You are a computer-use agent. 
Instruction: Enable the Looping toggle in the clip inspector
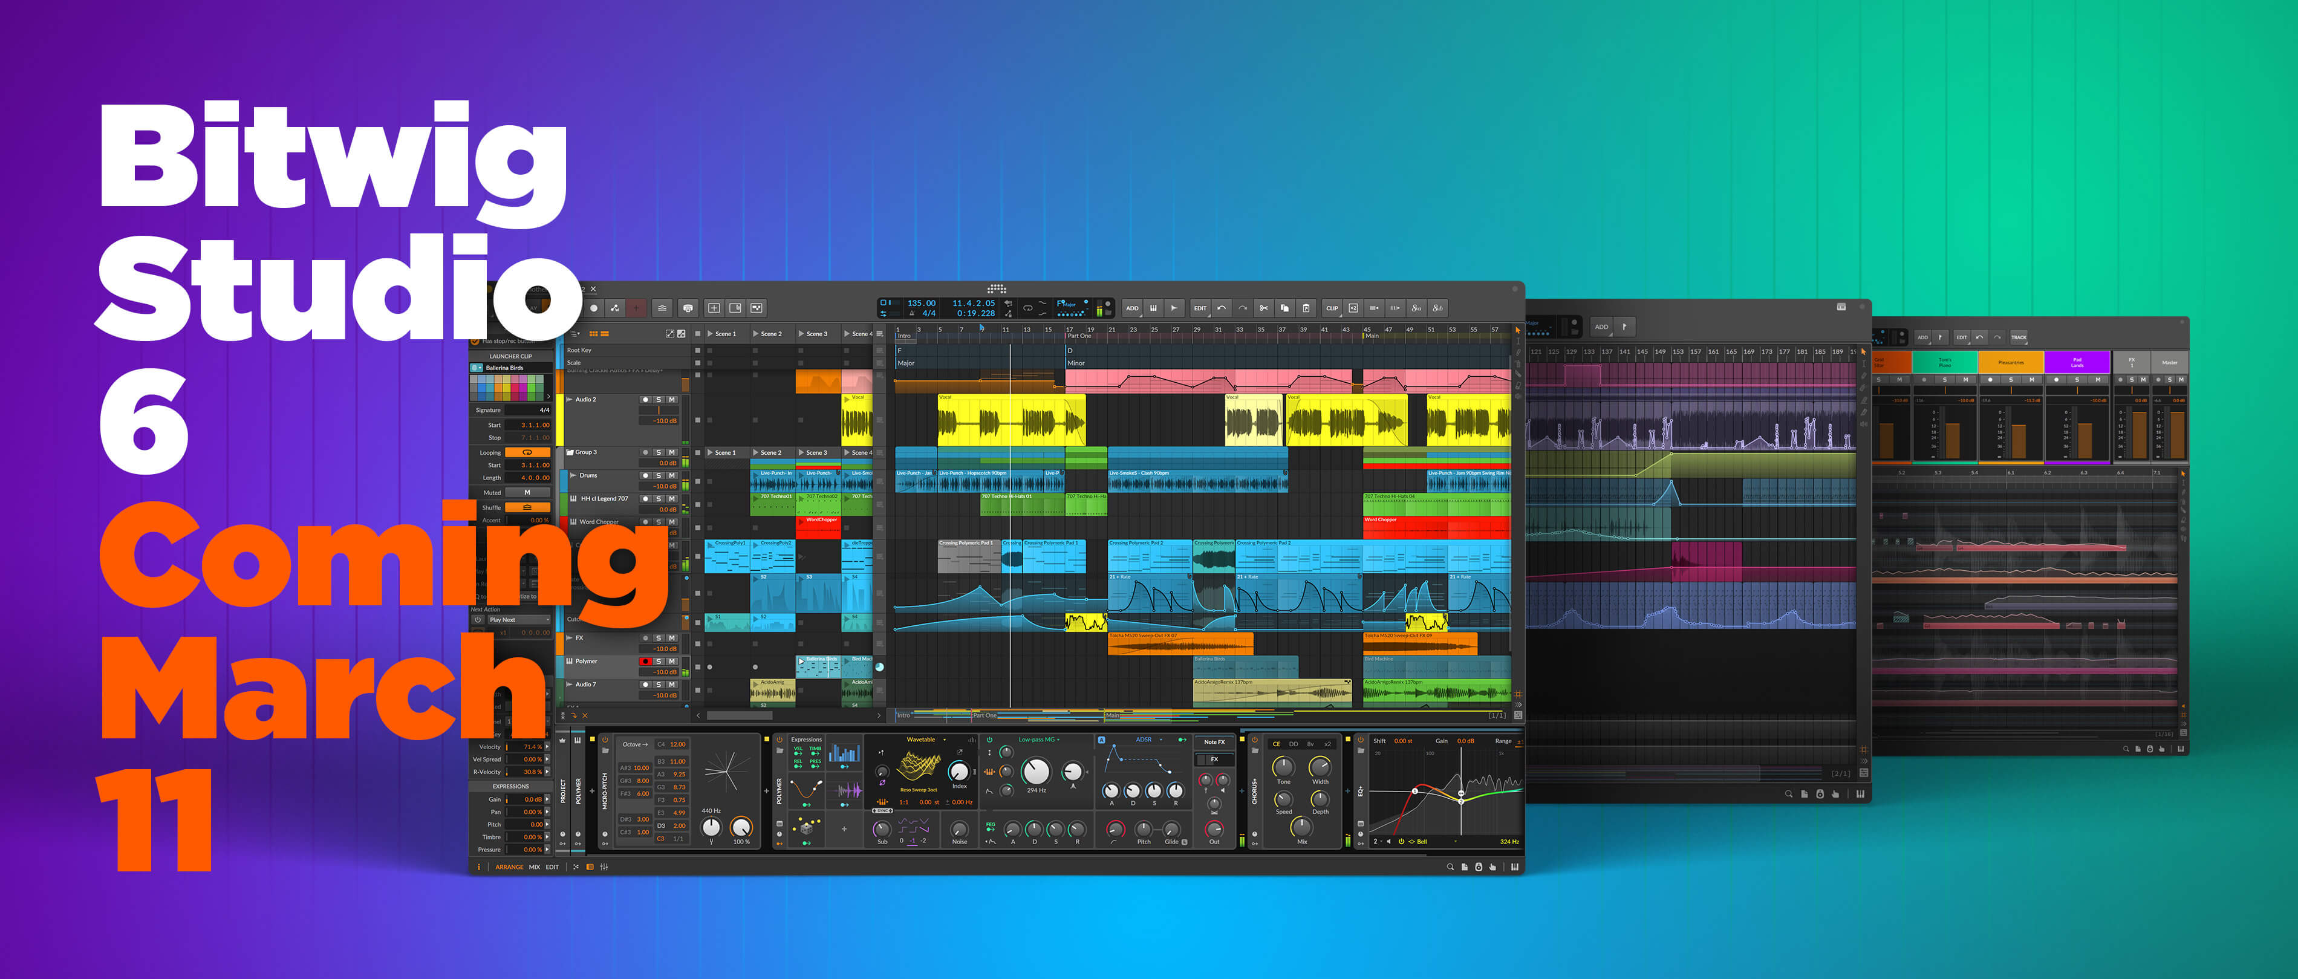(x=527, y=453)
